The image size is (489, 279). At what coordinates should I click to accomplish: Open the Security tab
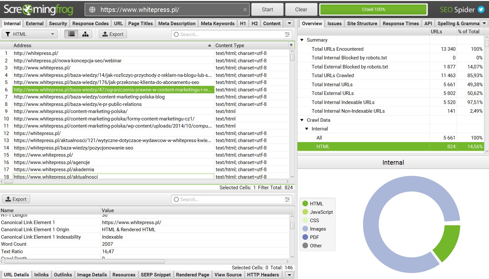pyautogui.click(x=58, y=24)
